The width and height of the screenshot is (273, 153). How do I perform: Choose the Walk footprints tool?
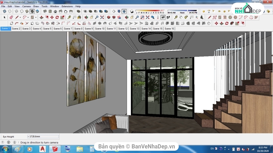pyautogui.click(x=168, y=17)
